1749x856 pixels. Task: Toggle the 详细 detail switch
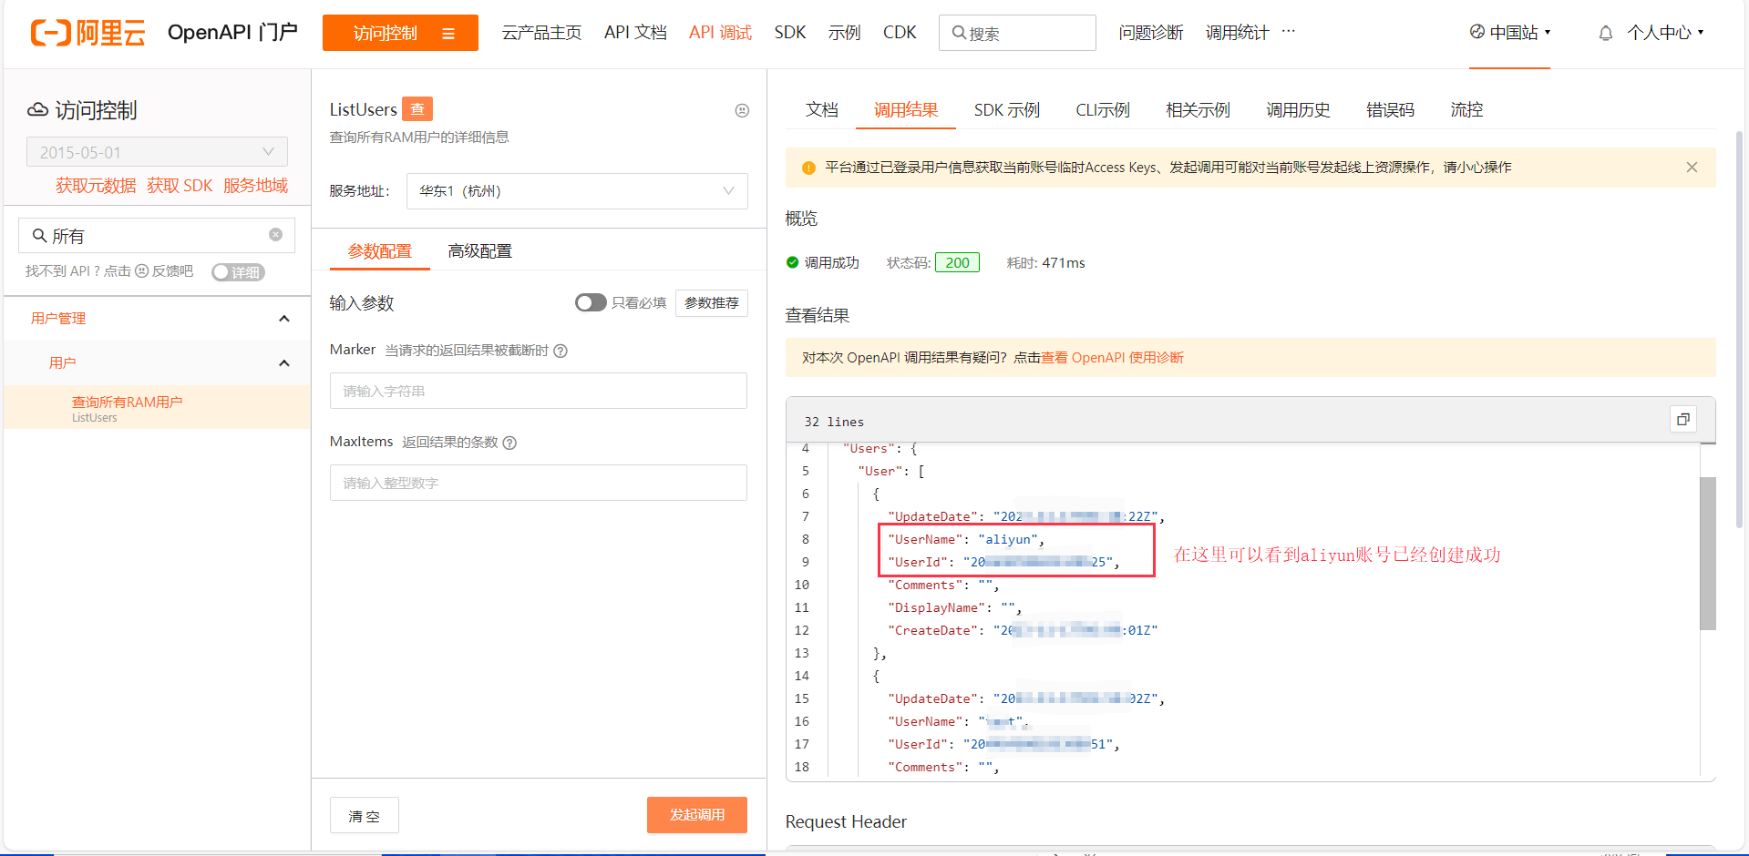pyautogui.click(x=238, y=272)
